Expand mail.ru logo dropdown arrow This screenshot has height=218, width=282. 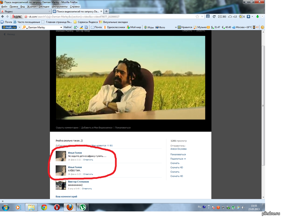coord(19,27)
